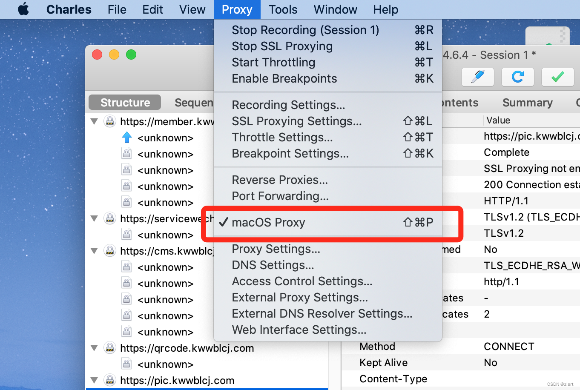Viewport: 580px width, 390px height.
Task: Select the 200 Connection value cell
Action: coord(531,185)
